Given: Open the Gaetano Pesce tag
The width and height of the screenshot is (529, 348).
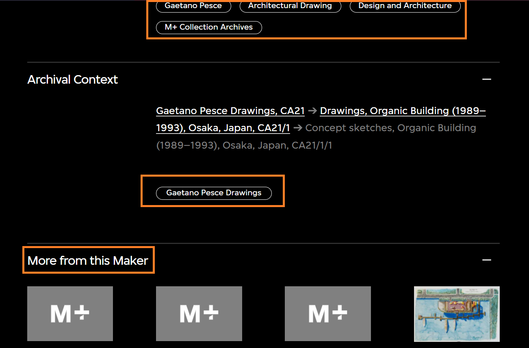Looking at the screenshot, I should (x=193, y=6).
